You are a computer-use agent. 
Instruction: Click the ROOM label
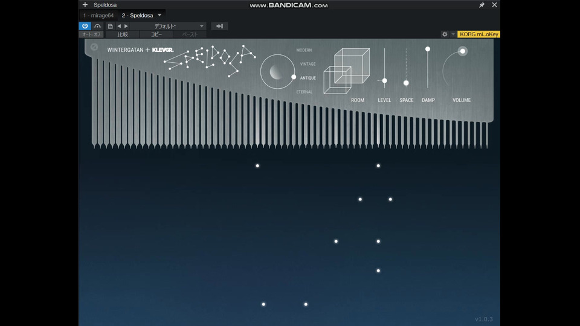coord(358,100)
